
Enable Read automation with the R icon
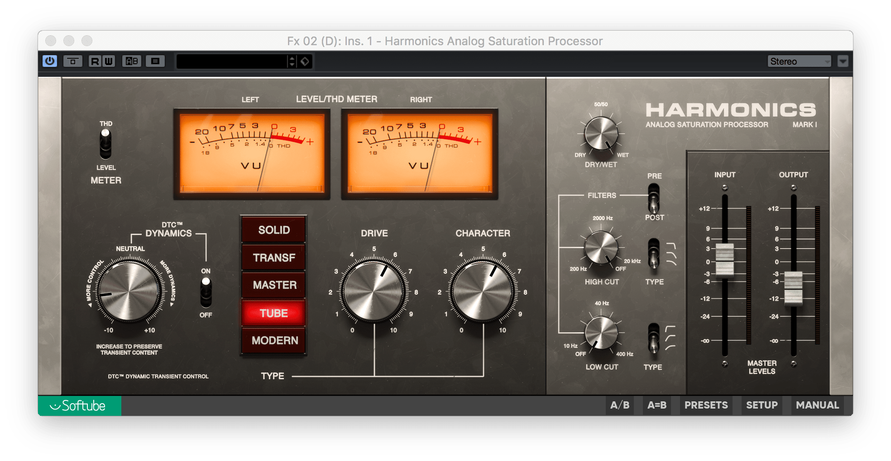coord(96,61)
